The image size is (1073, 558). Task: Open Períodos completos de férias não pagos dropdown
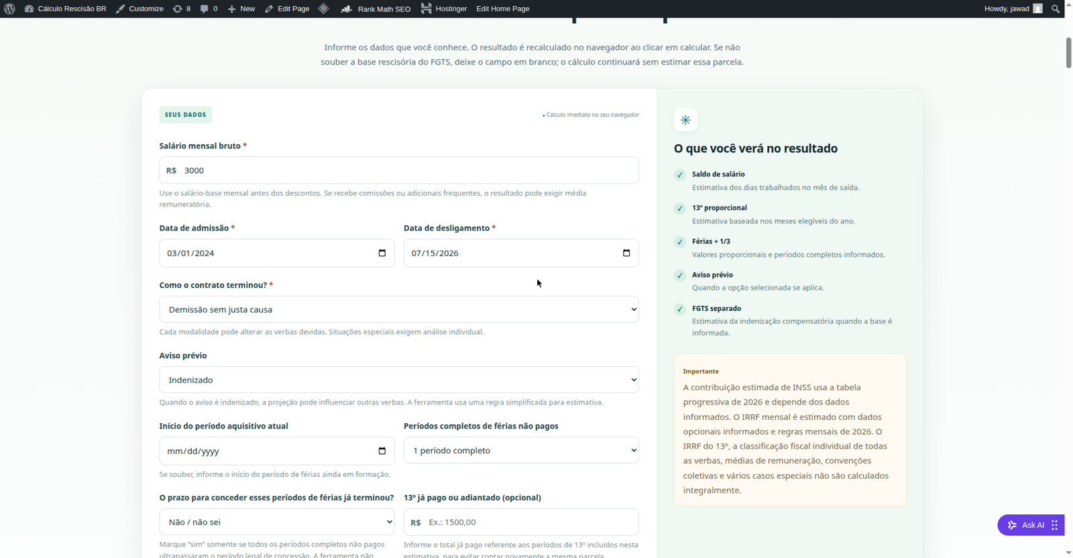click(x=521, y=450)
